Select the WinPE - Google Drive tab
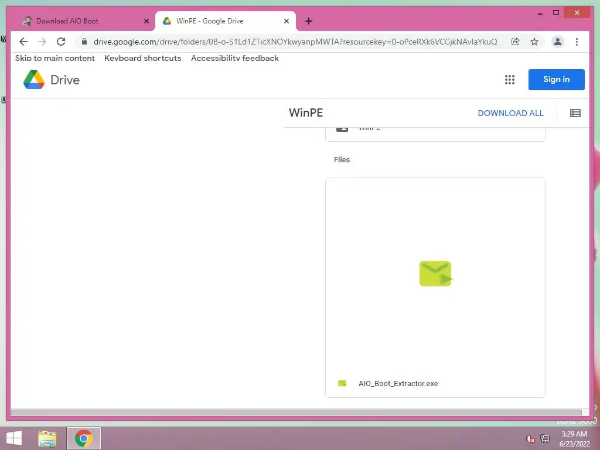600x450 pixels. coord(226,21)
